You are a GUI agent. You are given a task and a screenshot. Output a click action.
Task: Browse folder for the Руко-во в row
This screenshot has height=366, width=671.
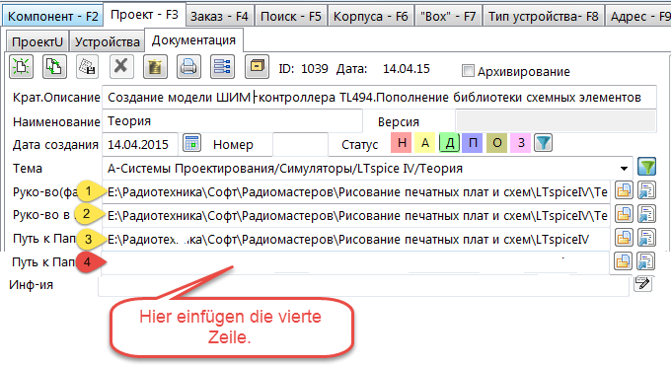[x=624, y=214]
